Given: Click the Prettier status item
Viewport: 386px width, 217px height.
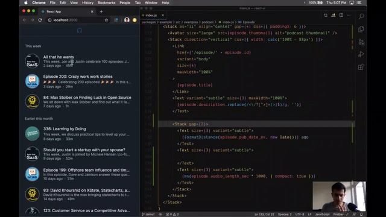Looking at the screenshot, I should tap(341, 215).
